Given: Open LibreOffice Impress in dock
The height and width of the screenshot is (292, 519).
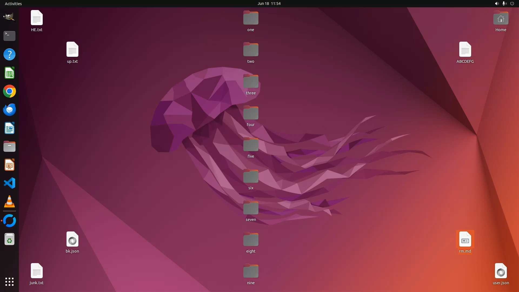Looking at the screenshot, I should [9, 165].
